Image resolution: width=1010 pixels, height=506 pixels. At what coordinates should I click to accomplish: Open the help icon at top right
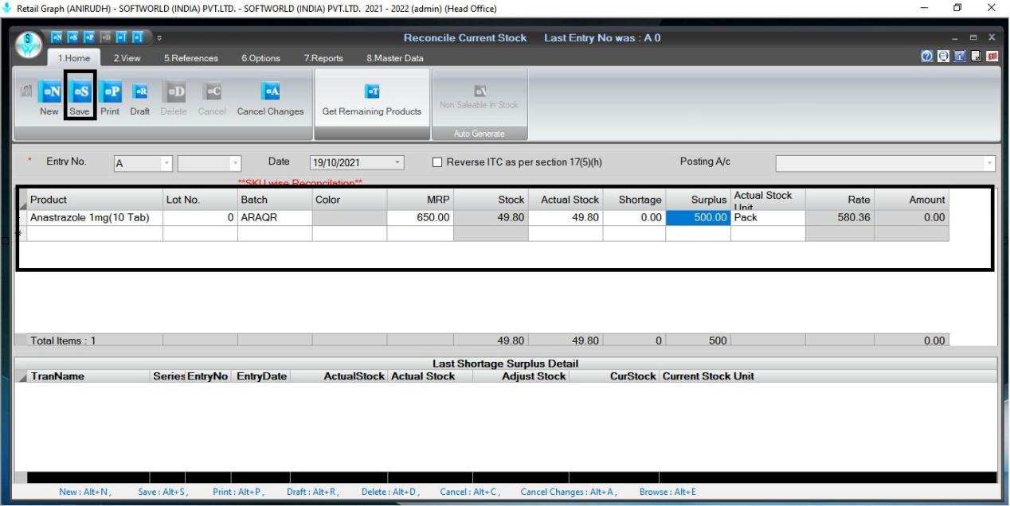click(926, 58)
